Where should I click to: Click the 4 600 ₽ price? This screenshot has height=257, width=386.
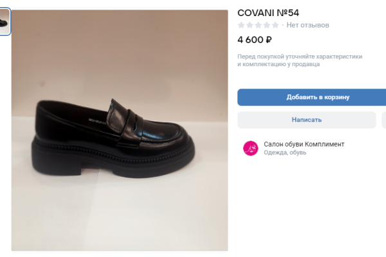pos(255,39)
